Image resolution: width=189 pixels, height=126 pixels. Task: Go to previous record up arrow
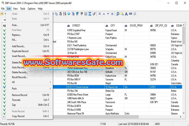point(104,14)
